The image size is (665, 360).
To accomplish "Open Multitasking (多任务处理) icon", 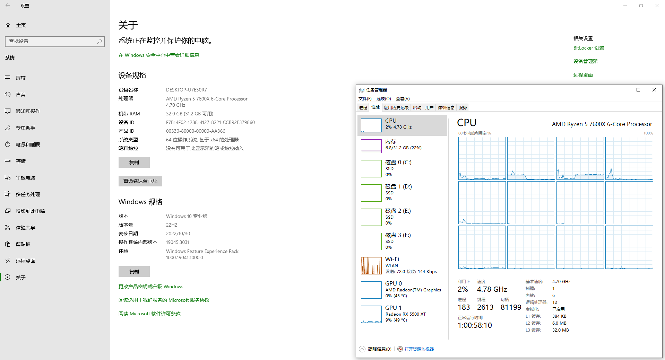I will tap(8, 194).
